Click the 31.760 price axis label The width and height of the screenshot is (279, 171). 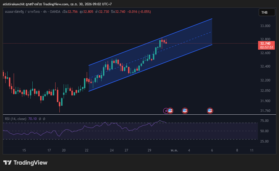point(265,111)
